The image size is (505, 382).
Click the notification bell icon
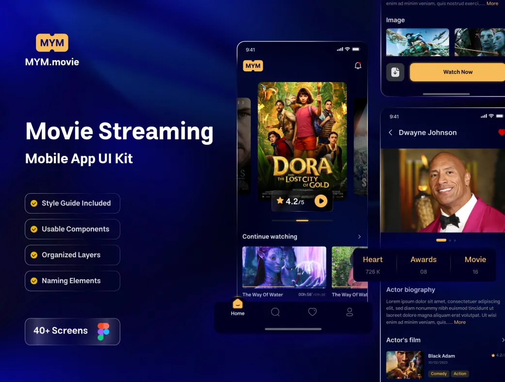[x=358, y=66]
